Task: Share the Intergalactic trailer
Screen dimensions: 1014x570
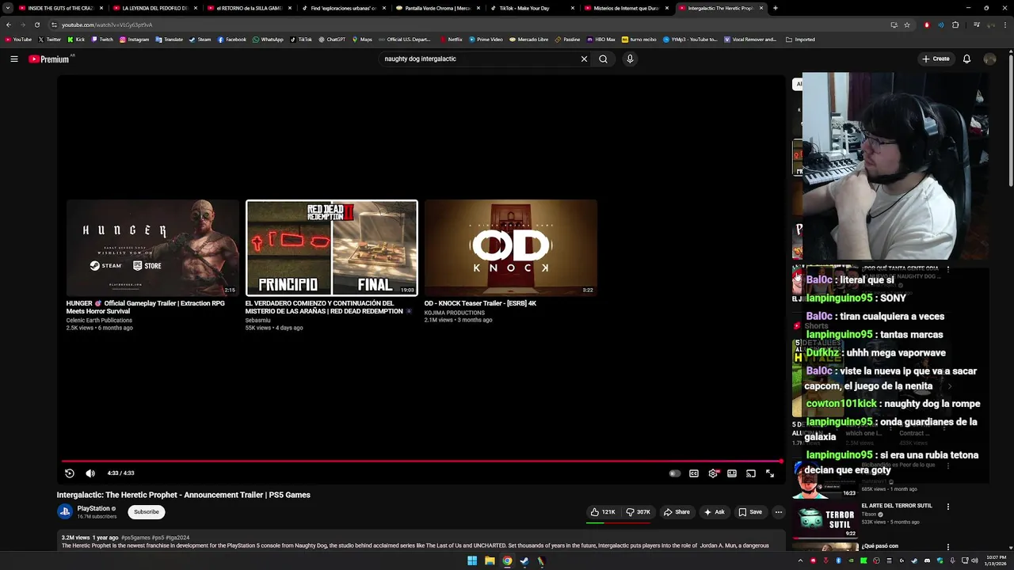Action: [x=677, y=512]
